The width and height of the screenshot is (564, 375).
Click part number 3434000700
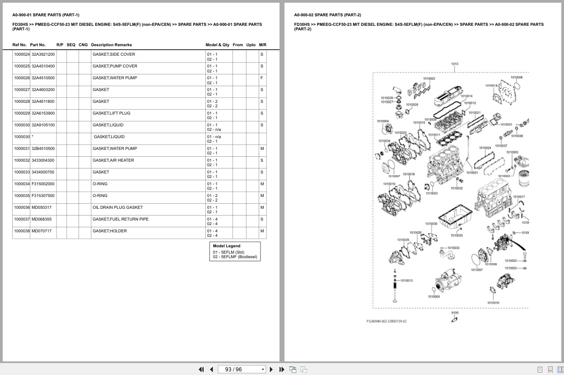point(43,172)
